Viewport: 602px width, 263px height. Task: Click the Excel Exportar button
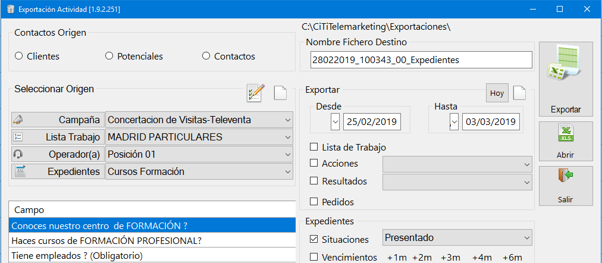pos(566,79)
